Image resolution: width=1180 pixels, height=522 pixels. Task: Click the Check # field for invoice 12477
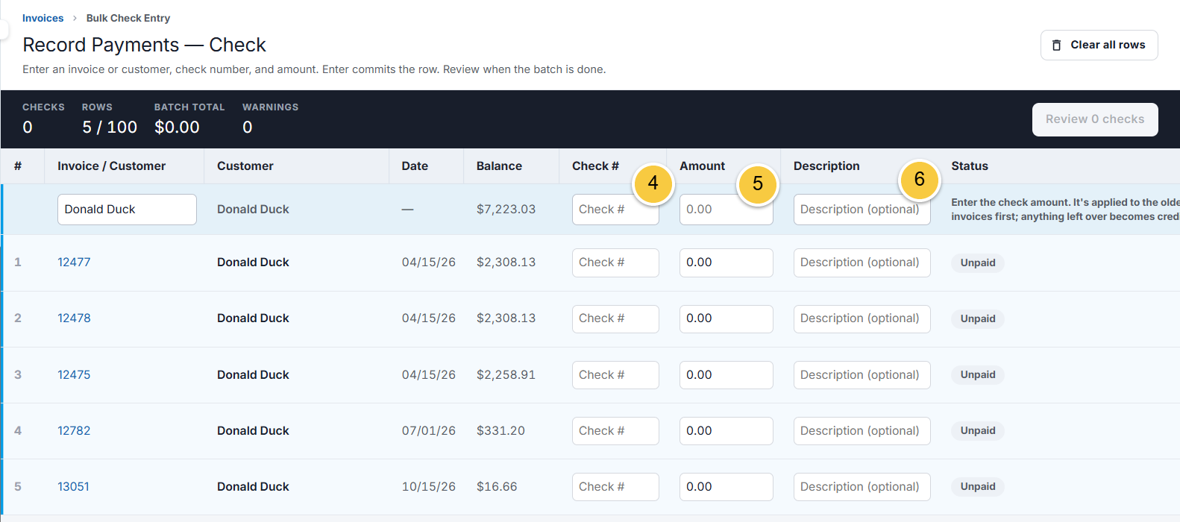(615, 262)
